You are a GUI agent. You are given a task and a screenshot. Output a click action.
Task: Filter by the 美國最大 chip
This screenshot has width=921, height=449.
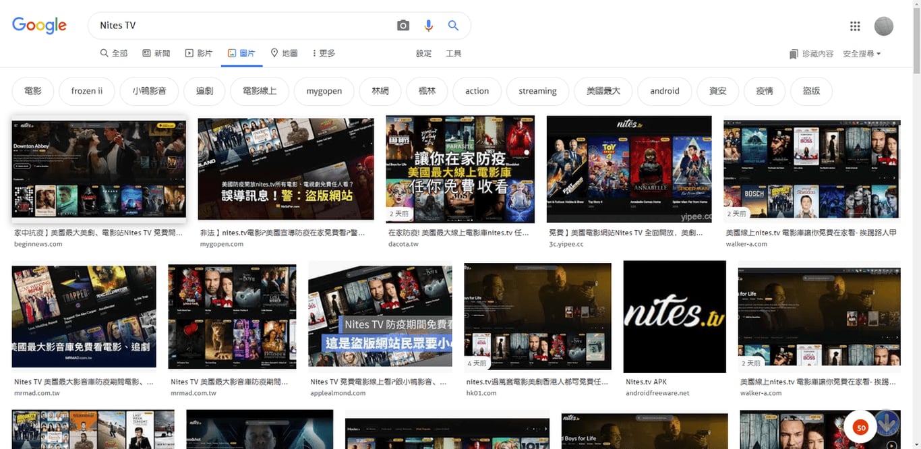pyautogui.click(x=603, y=91)
